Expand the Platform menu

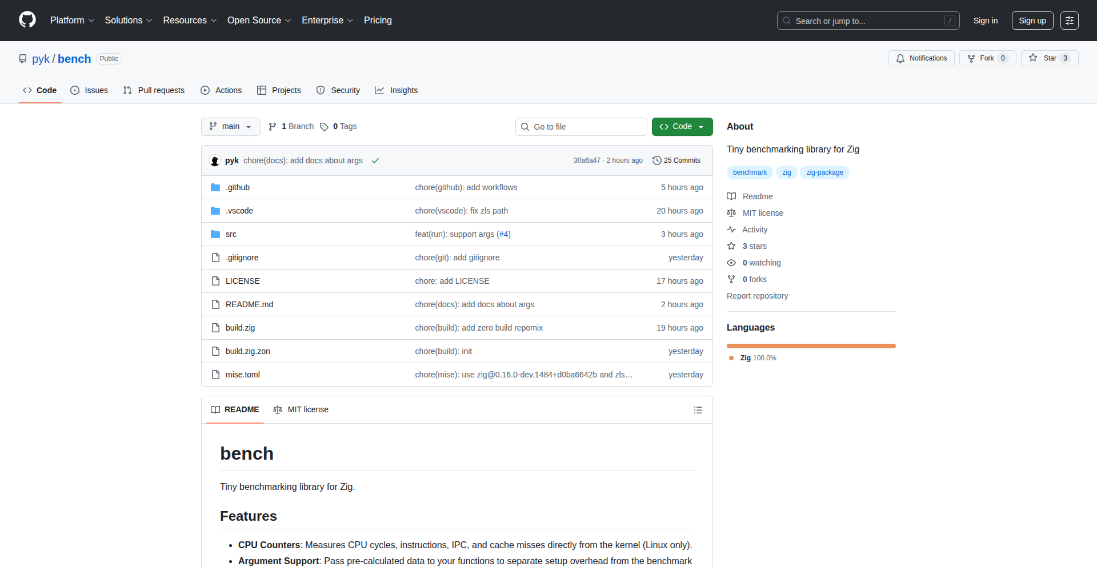[72, 21]
